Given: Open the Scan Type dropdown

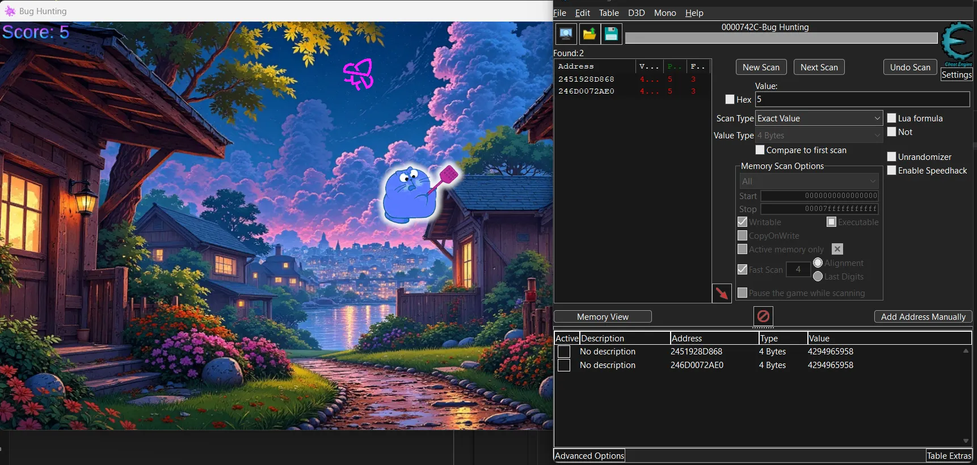Looking at the screenshot, I should tap(819, 118).
